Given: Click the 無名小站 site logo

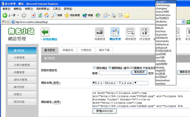Looking at the screenshot, I should [21, 31].
